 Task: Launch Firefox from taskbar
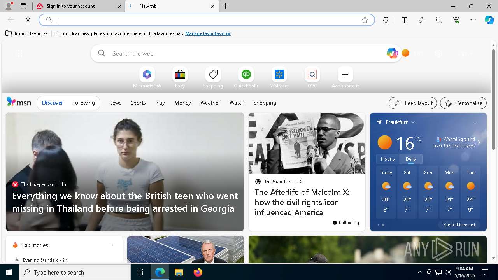tap(198, 272)
